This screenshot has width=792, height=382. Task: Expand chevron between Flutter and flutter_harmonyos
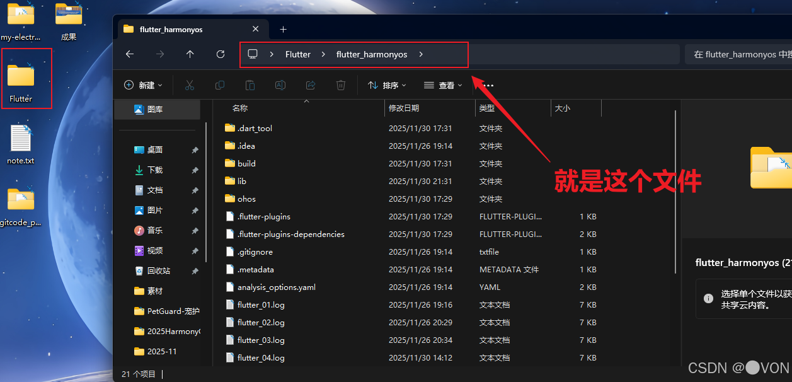tap(323, 54)
